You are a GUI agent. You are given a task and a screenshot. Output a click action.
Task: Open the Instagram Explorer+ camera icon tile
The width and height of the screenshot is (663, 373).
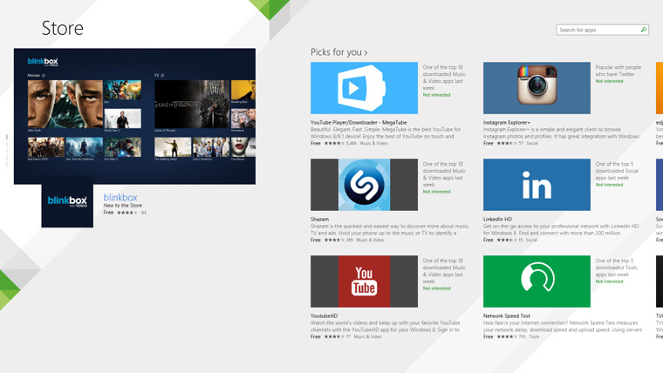tap(537, 88)
